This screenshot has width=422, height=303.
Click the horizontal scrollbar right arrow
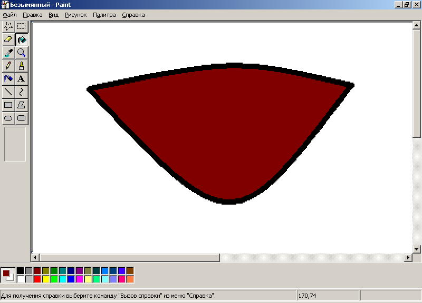point(408,258)
